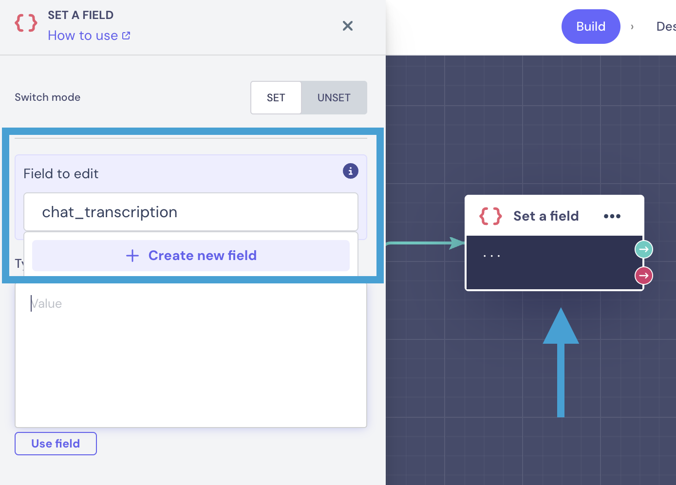Open the chat_transcription field selector
The height and width of the screenshot is (485, 676).
[190, 212]
